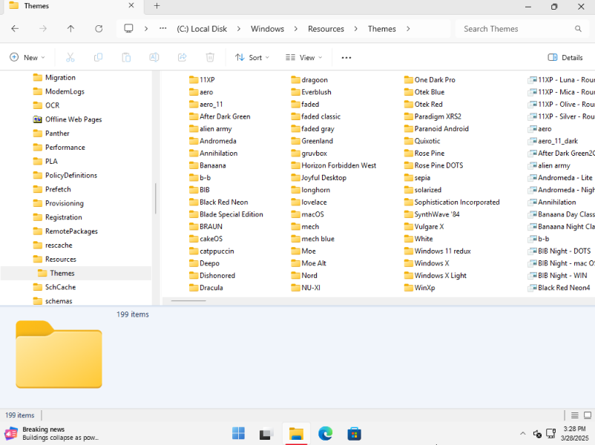Expand chevron after Resources in address bar
The width and height of the screenshot is (595, 445).
(355, 29)
